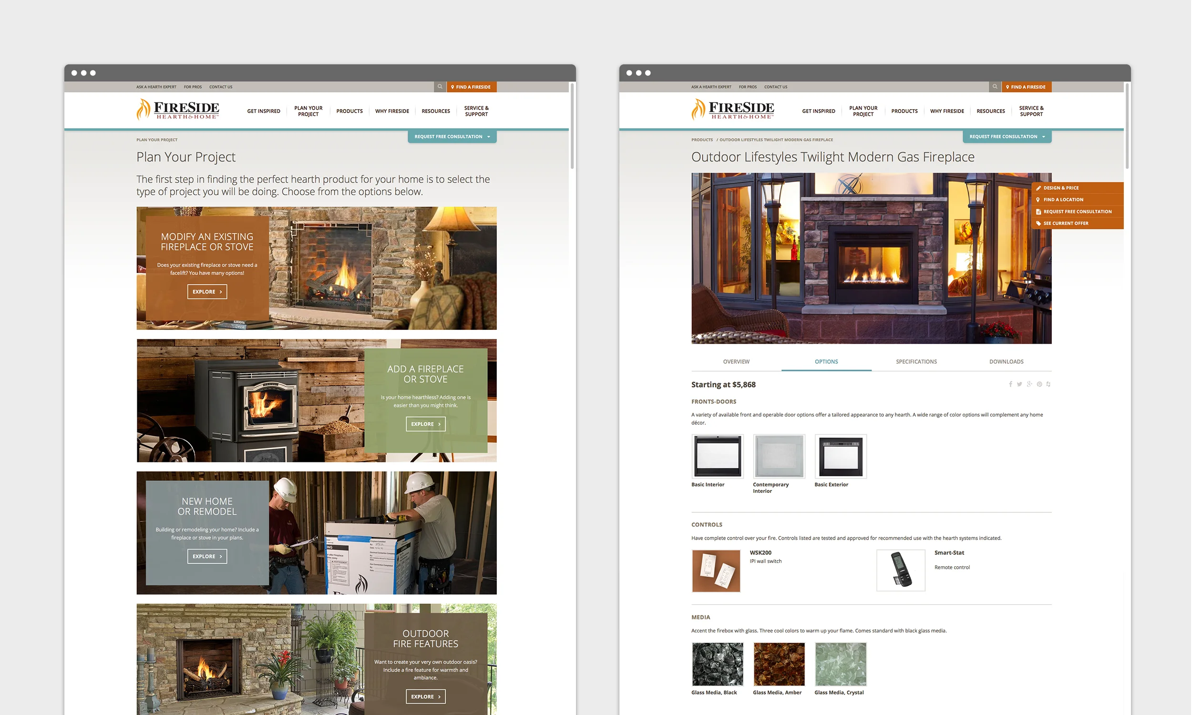1192x715 pixels.
Task: Click Explore on New Home or Remodel card
Action: [x=207, y=557]
